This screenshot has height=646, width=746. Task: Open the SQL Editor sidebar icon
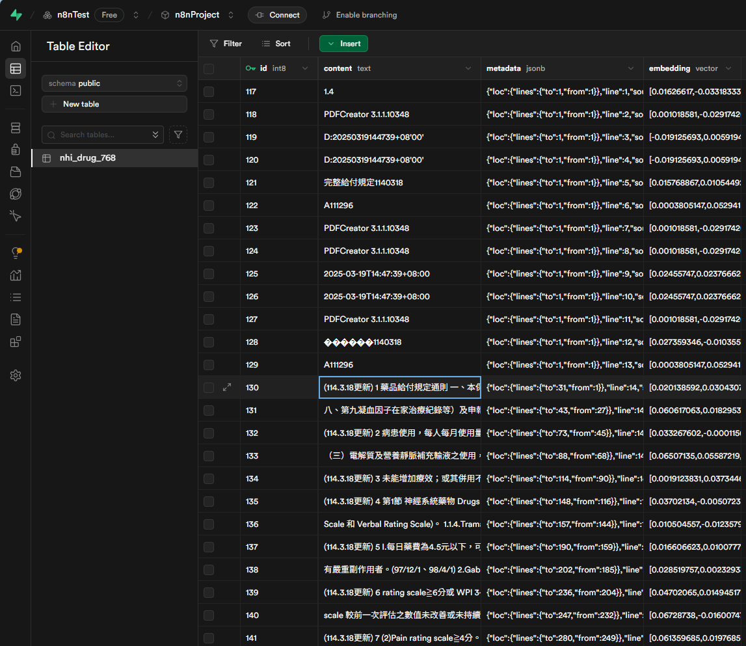pos(16,90)
